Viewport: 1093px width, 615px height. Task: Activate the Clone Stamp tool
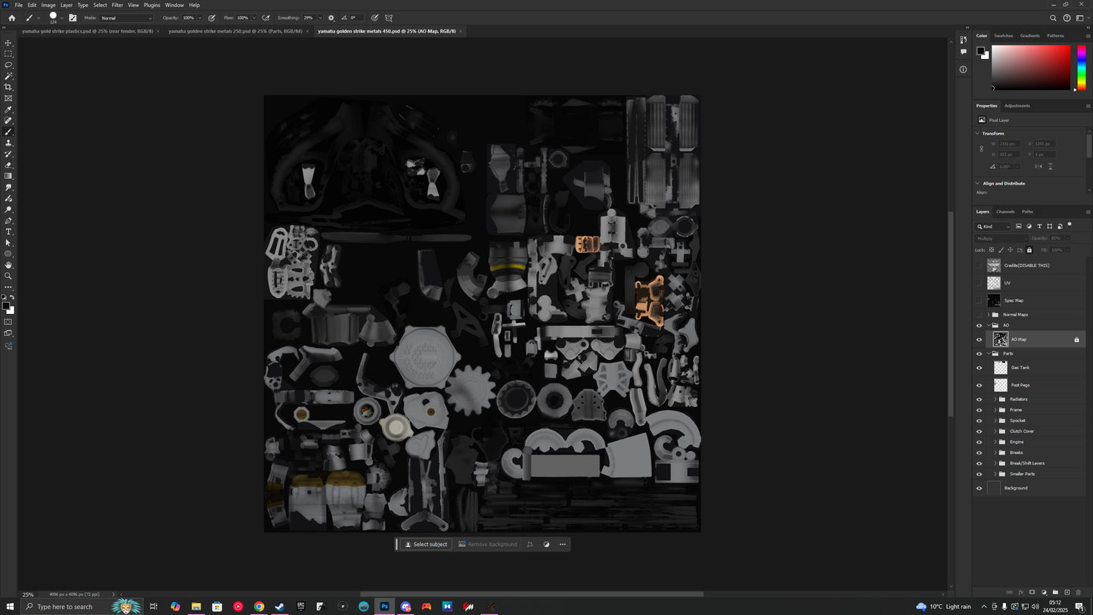(8, 143)
